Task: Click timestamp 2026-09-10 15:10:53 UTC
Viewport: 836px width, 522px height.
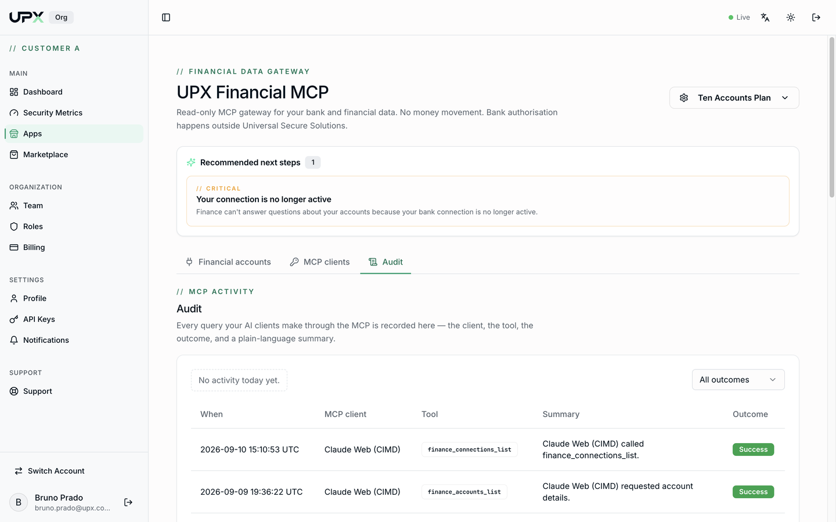Action: pyautogui.click(x=250, y=449)
